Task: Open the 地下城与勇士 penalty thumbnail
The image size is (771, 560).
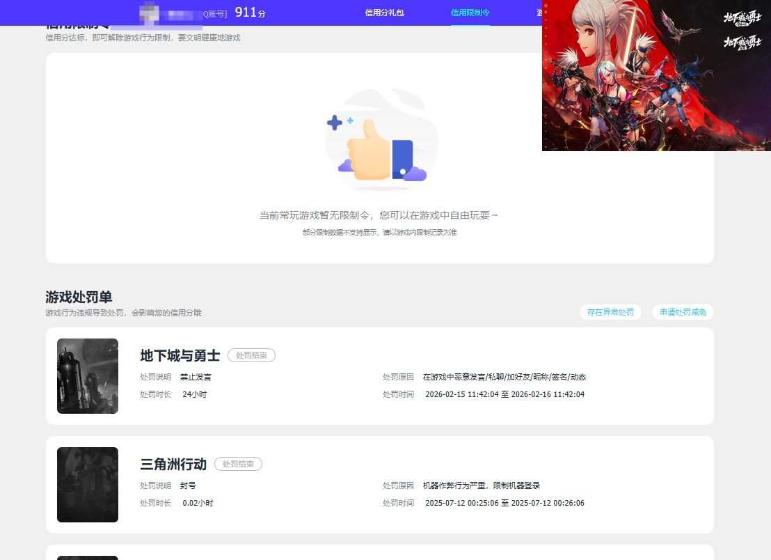Action: coord(88,376)
